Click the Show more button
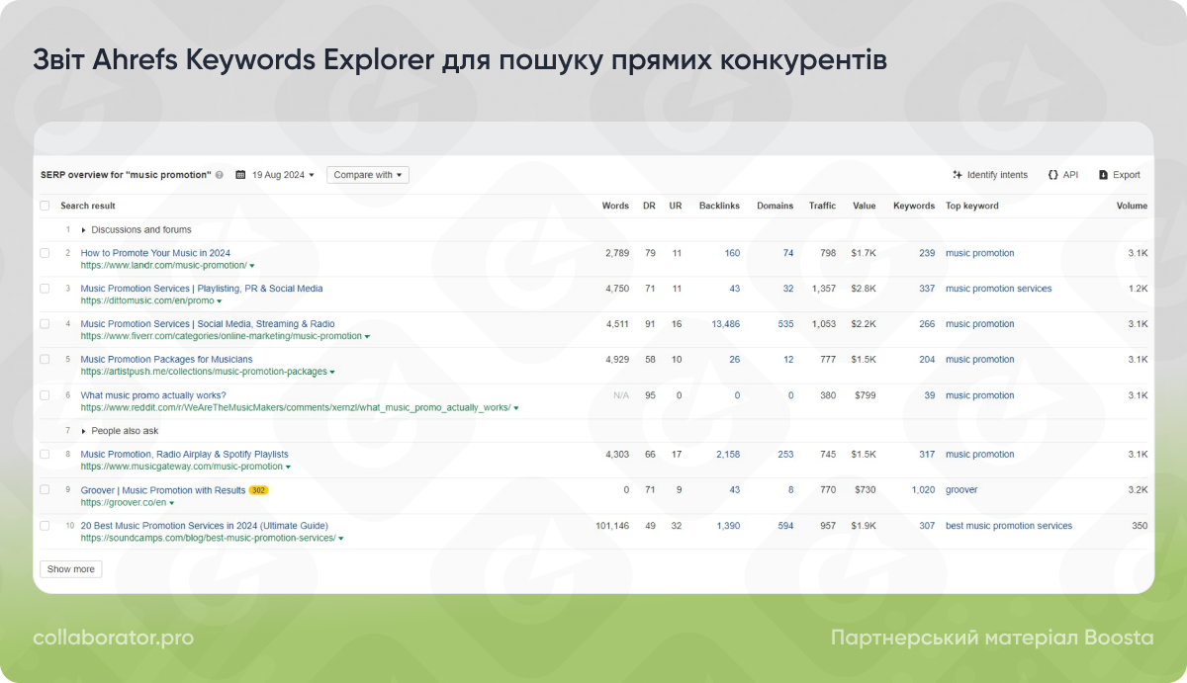The image size is (1187, 683). pyautogui.click(x=69, y=568)
